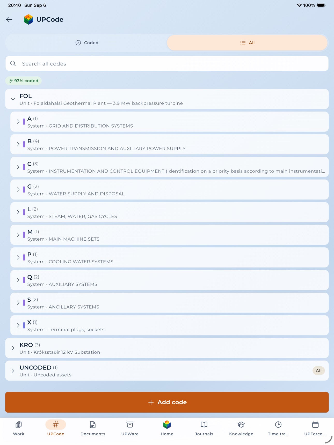The image size is (334, 445).
Task: Go to the Home tab
Action: (167, 428)
